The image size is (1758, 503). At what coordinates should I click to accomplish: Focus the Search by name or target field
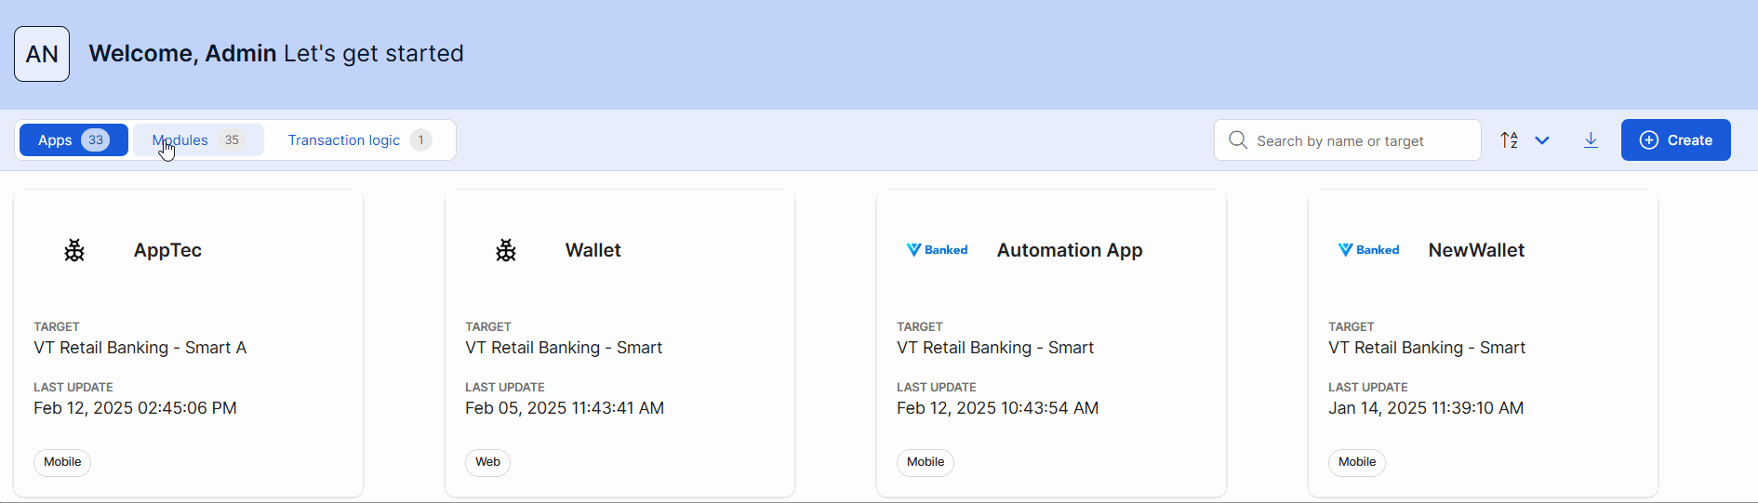click(x=1358, y=140)
